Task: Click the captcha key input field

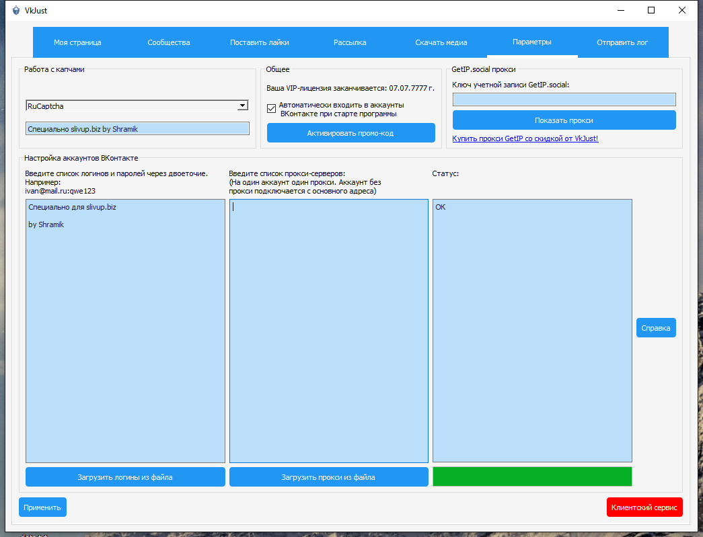Action: pyautogui.click(x=137, y=128)
